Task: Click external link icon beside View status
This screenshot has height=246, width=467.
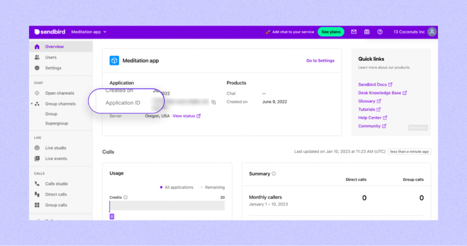Action: 198,116
